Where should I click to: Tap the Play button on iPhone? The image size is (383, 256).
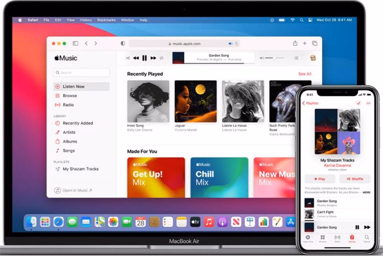(320, 179)
